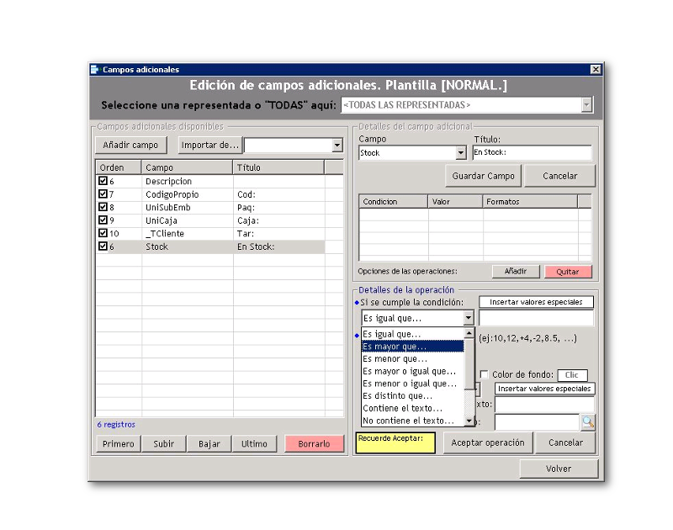Click the Campos adicionales title bar icon
Screen dimensions: 673x530
point(95,70)
